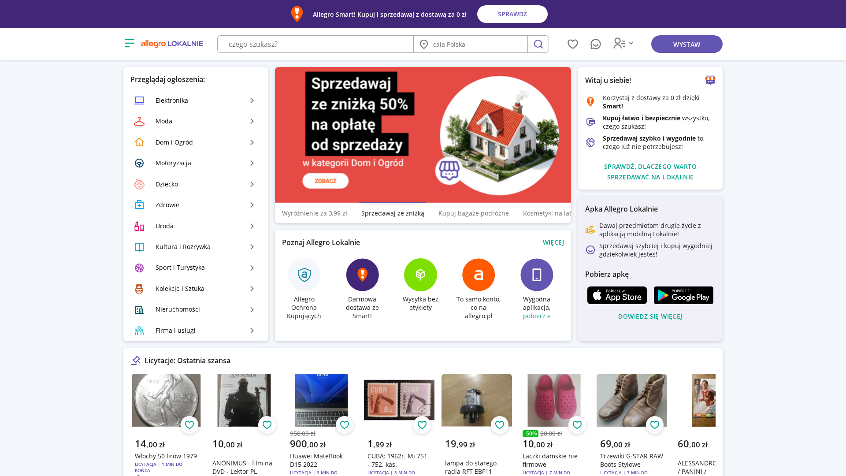The width and height of the screenshot is (846, 476).
Task: Click the Dziecko baby face icon
Action: [x=139, y=184]
